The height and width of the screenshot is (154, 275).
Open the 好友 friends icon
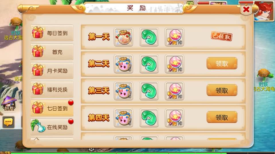tap(9, 104)
